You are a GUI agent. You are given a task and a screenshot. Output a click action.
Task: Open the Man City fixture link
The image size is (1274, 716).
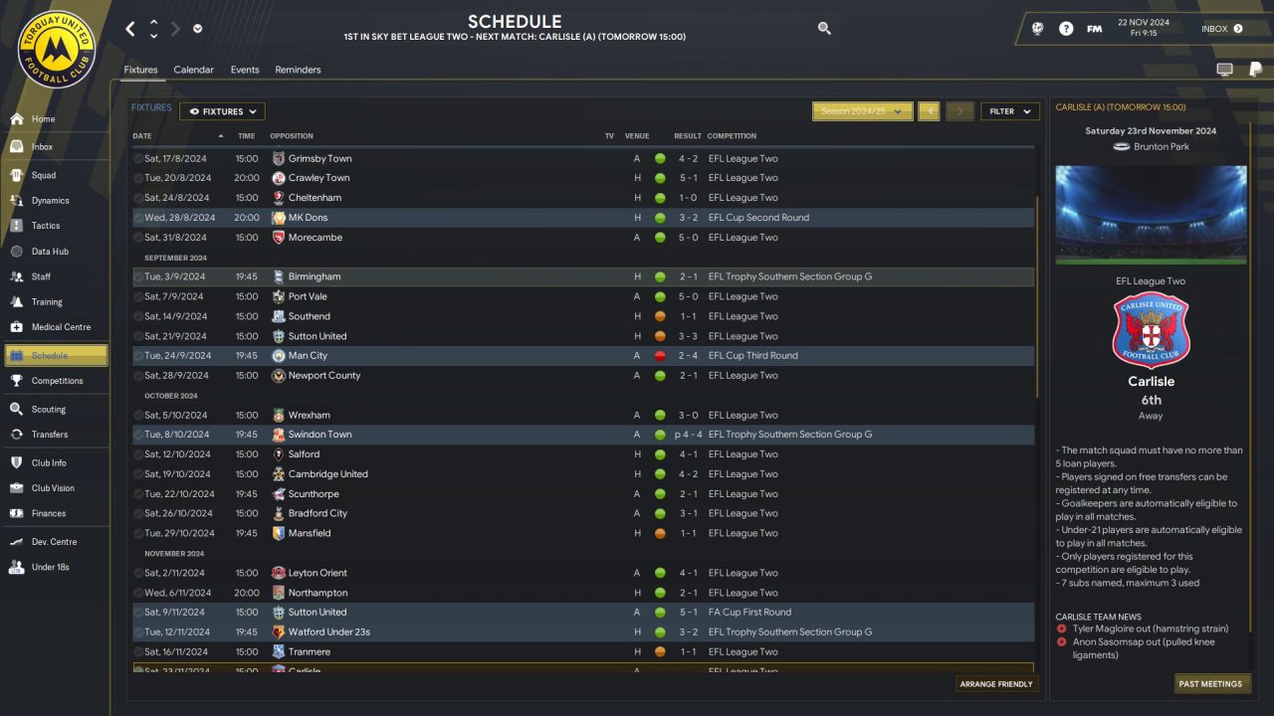pyautogui.click(x=308, y=356)
